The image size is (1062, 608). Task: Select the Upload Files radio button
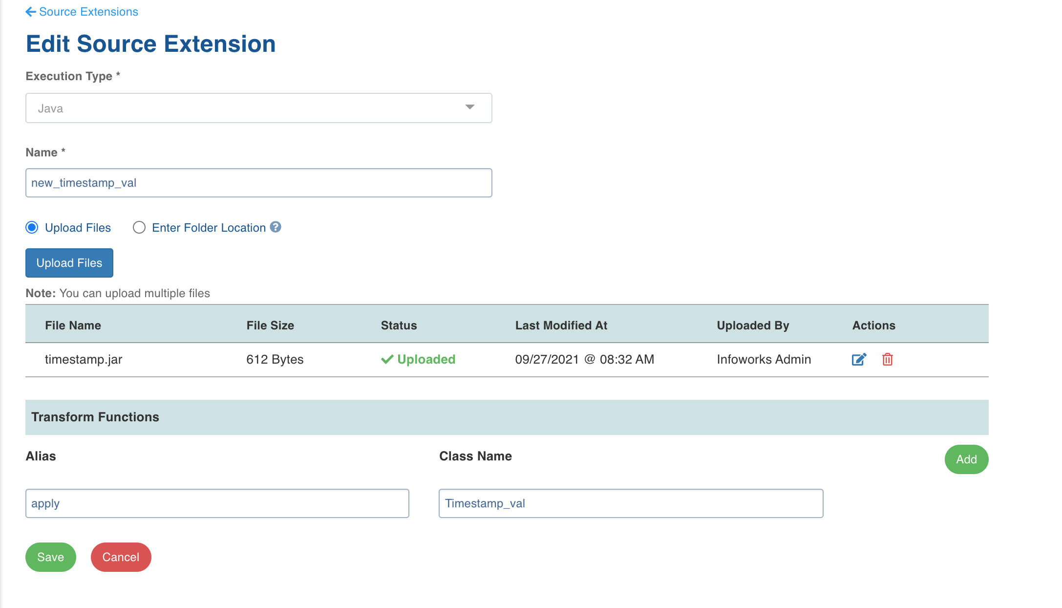[x=32, y=228]
